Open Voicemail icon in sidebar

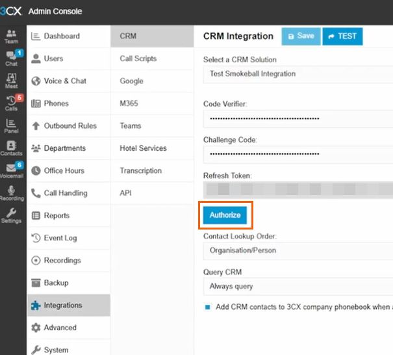[x=12, y=170]
